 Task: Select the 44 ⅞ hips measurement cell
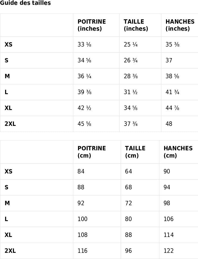point(172,108)
